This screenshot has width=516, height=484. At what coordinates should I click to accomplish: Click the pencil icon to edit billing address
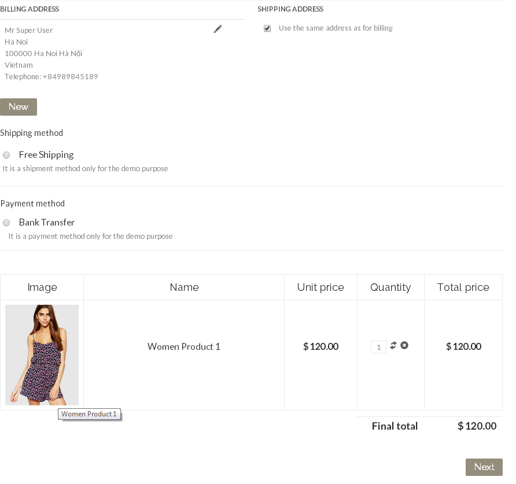point(218,29)
